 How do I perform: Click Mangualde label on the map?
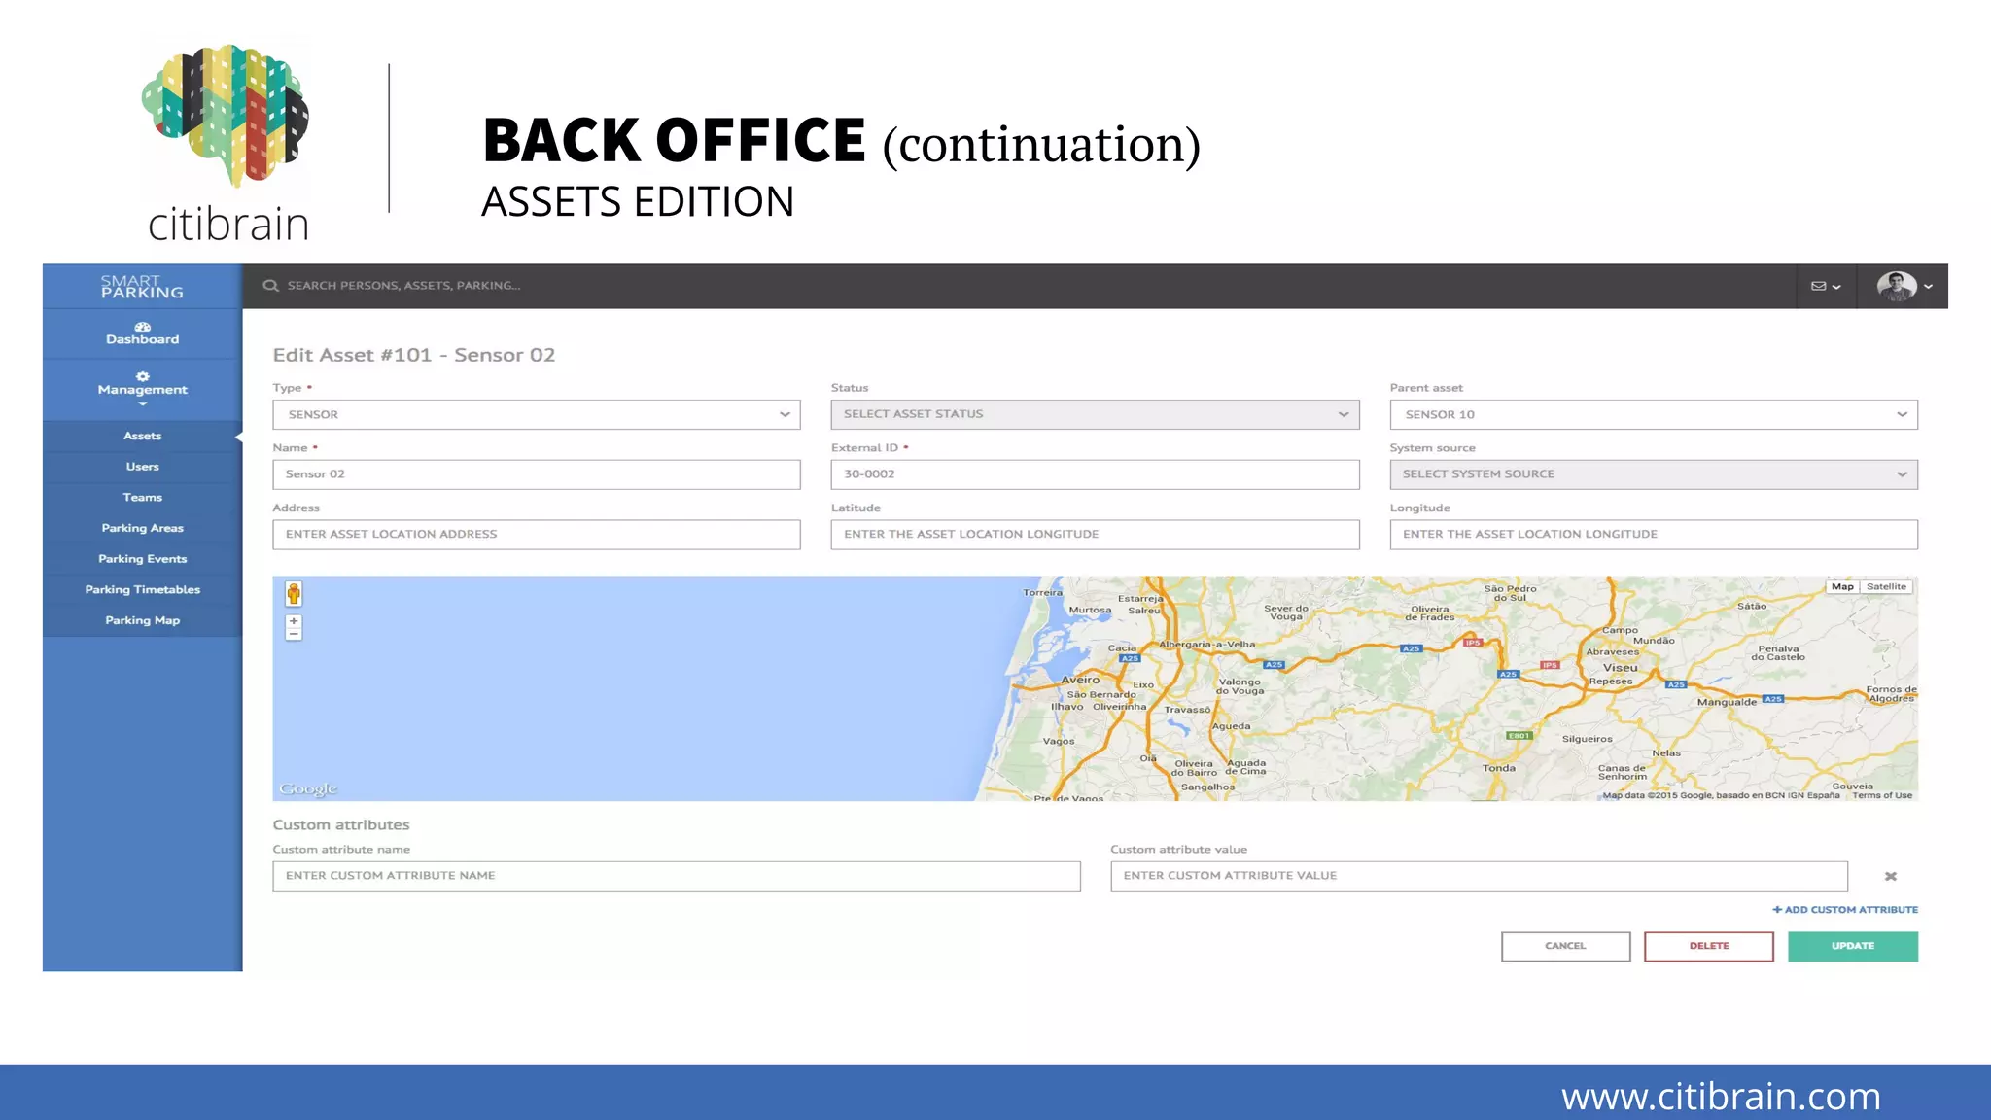[x=1727, y=702]
